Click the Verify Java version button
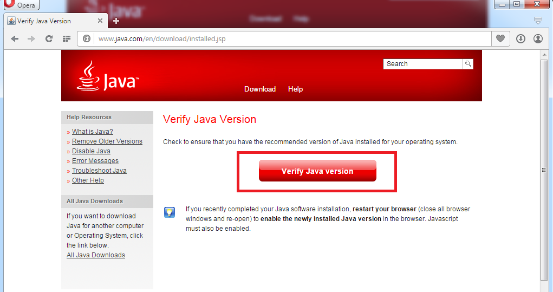Image resolution: width=553 pixels, height=292 pixels. (317, 171)
